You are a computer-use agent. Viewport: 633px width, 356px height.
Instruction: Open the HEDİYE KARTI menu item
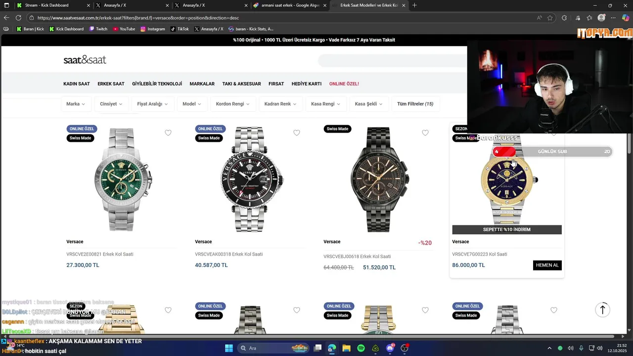pos(307,84)
